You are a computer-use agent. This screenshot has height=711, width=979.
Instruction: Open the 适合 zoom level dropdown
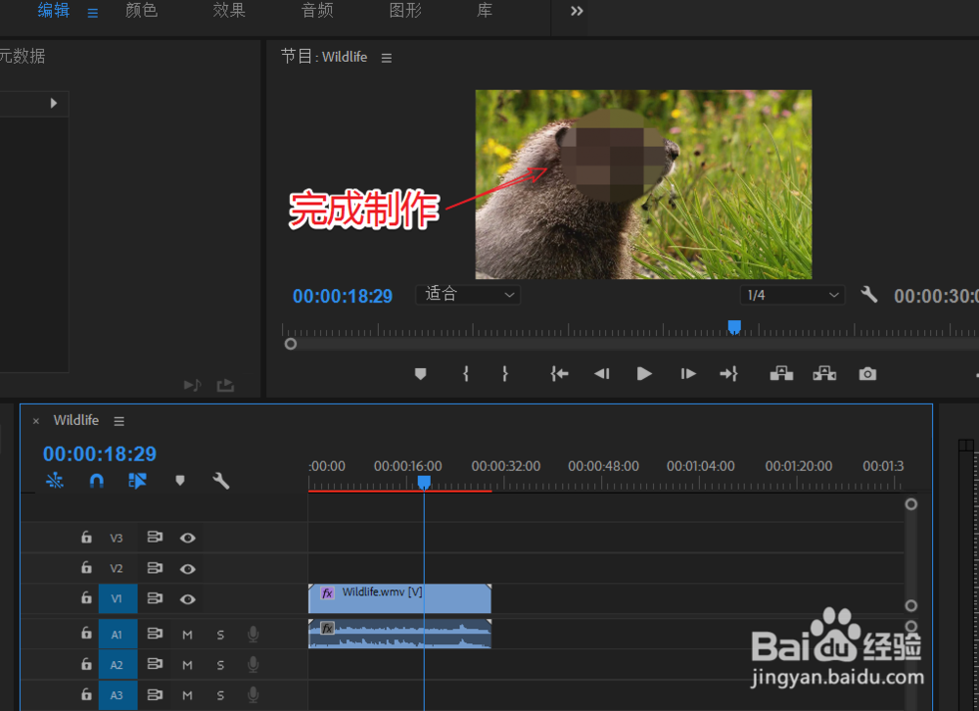(x=468, y=295)
